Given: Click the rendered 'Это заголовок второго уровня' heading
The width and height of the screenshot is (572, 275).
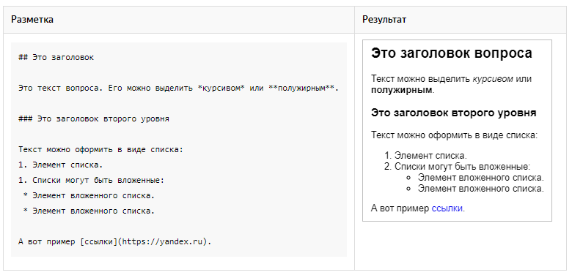Looking at the screenshot, I should pos(453,113).
